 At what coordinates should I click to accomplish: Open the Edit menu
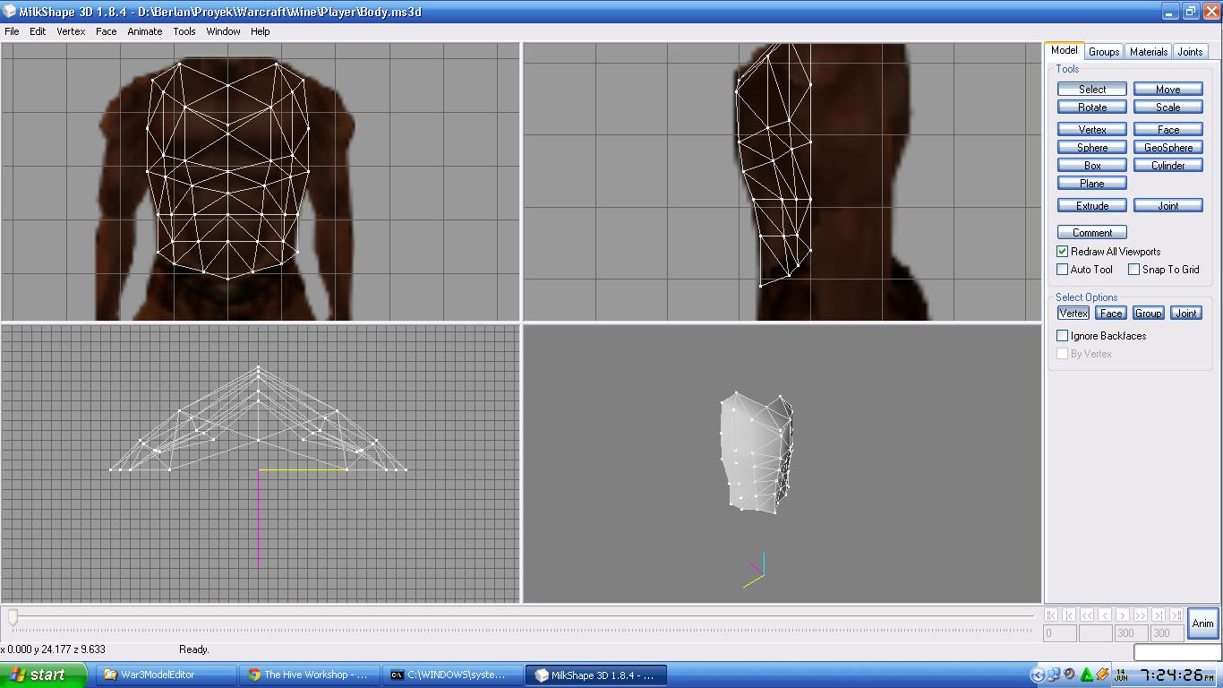pyautogui.click(x=38, y=31)
